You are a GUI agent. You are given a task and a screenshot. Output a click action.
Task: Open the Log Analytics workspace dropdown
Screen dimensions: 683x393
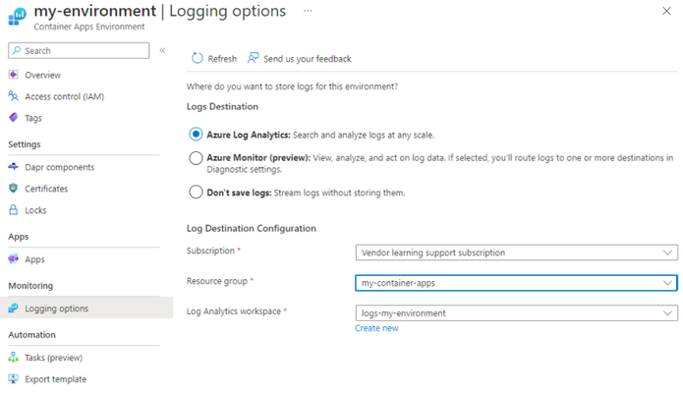coord(517,312)
